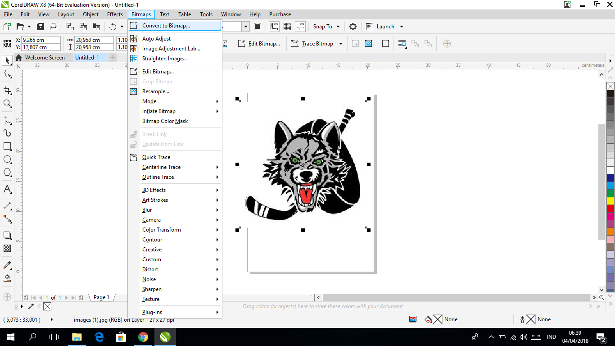The width and height of the screenshot is (615, 346).
Task: Click the Page 1 tab
Action: (101, 297)
